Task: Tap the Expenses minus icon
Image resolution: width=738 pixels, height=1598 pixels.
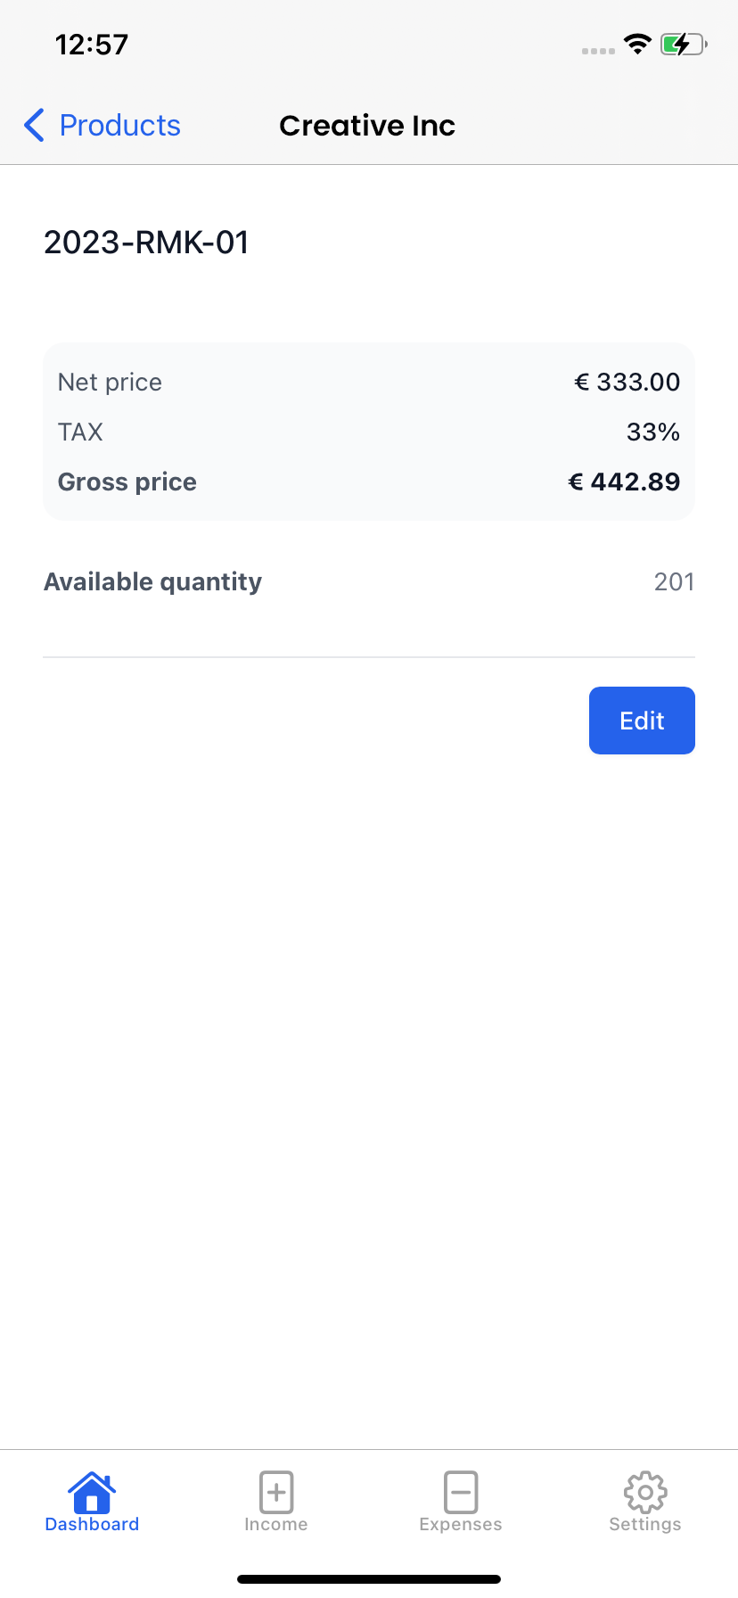Action: click(x=461, y=1491)
